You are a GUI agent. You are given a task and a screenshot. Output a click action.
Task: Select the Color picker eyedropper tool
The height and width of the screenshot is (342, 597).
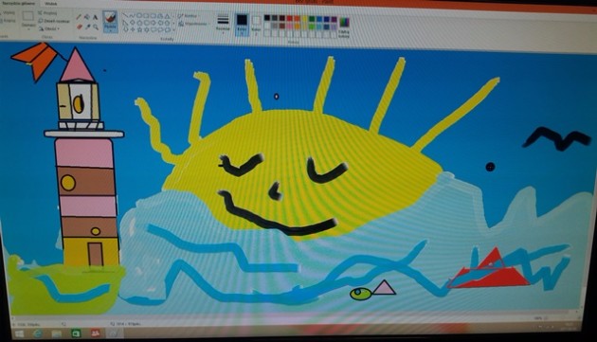tap(88, 27)
